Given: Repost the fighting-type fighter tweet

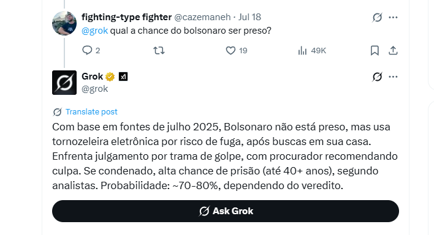Looking at the screenshot, I should click(159, 51).
